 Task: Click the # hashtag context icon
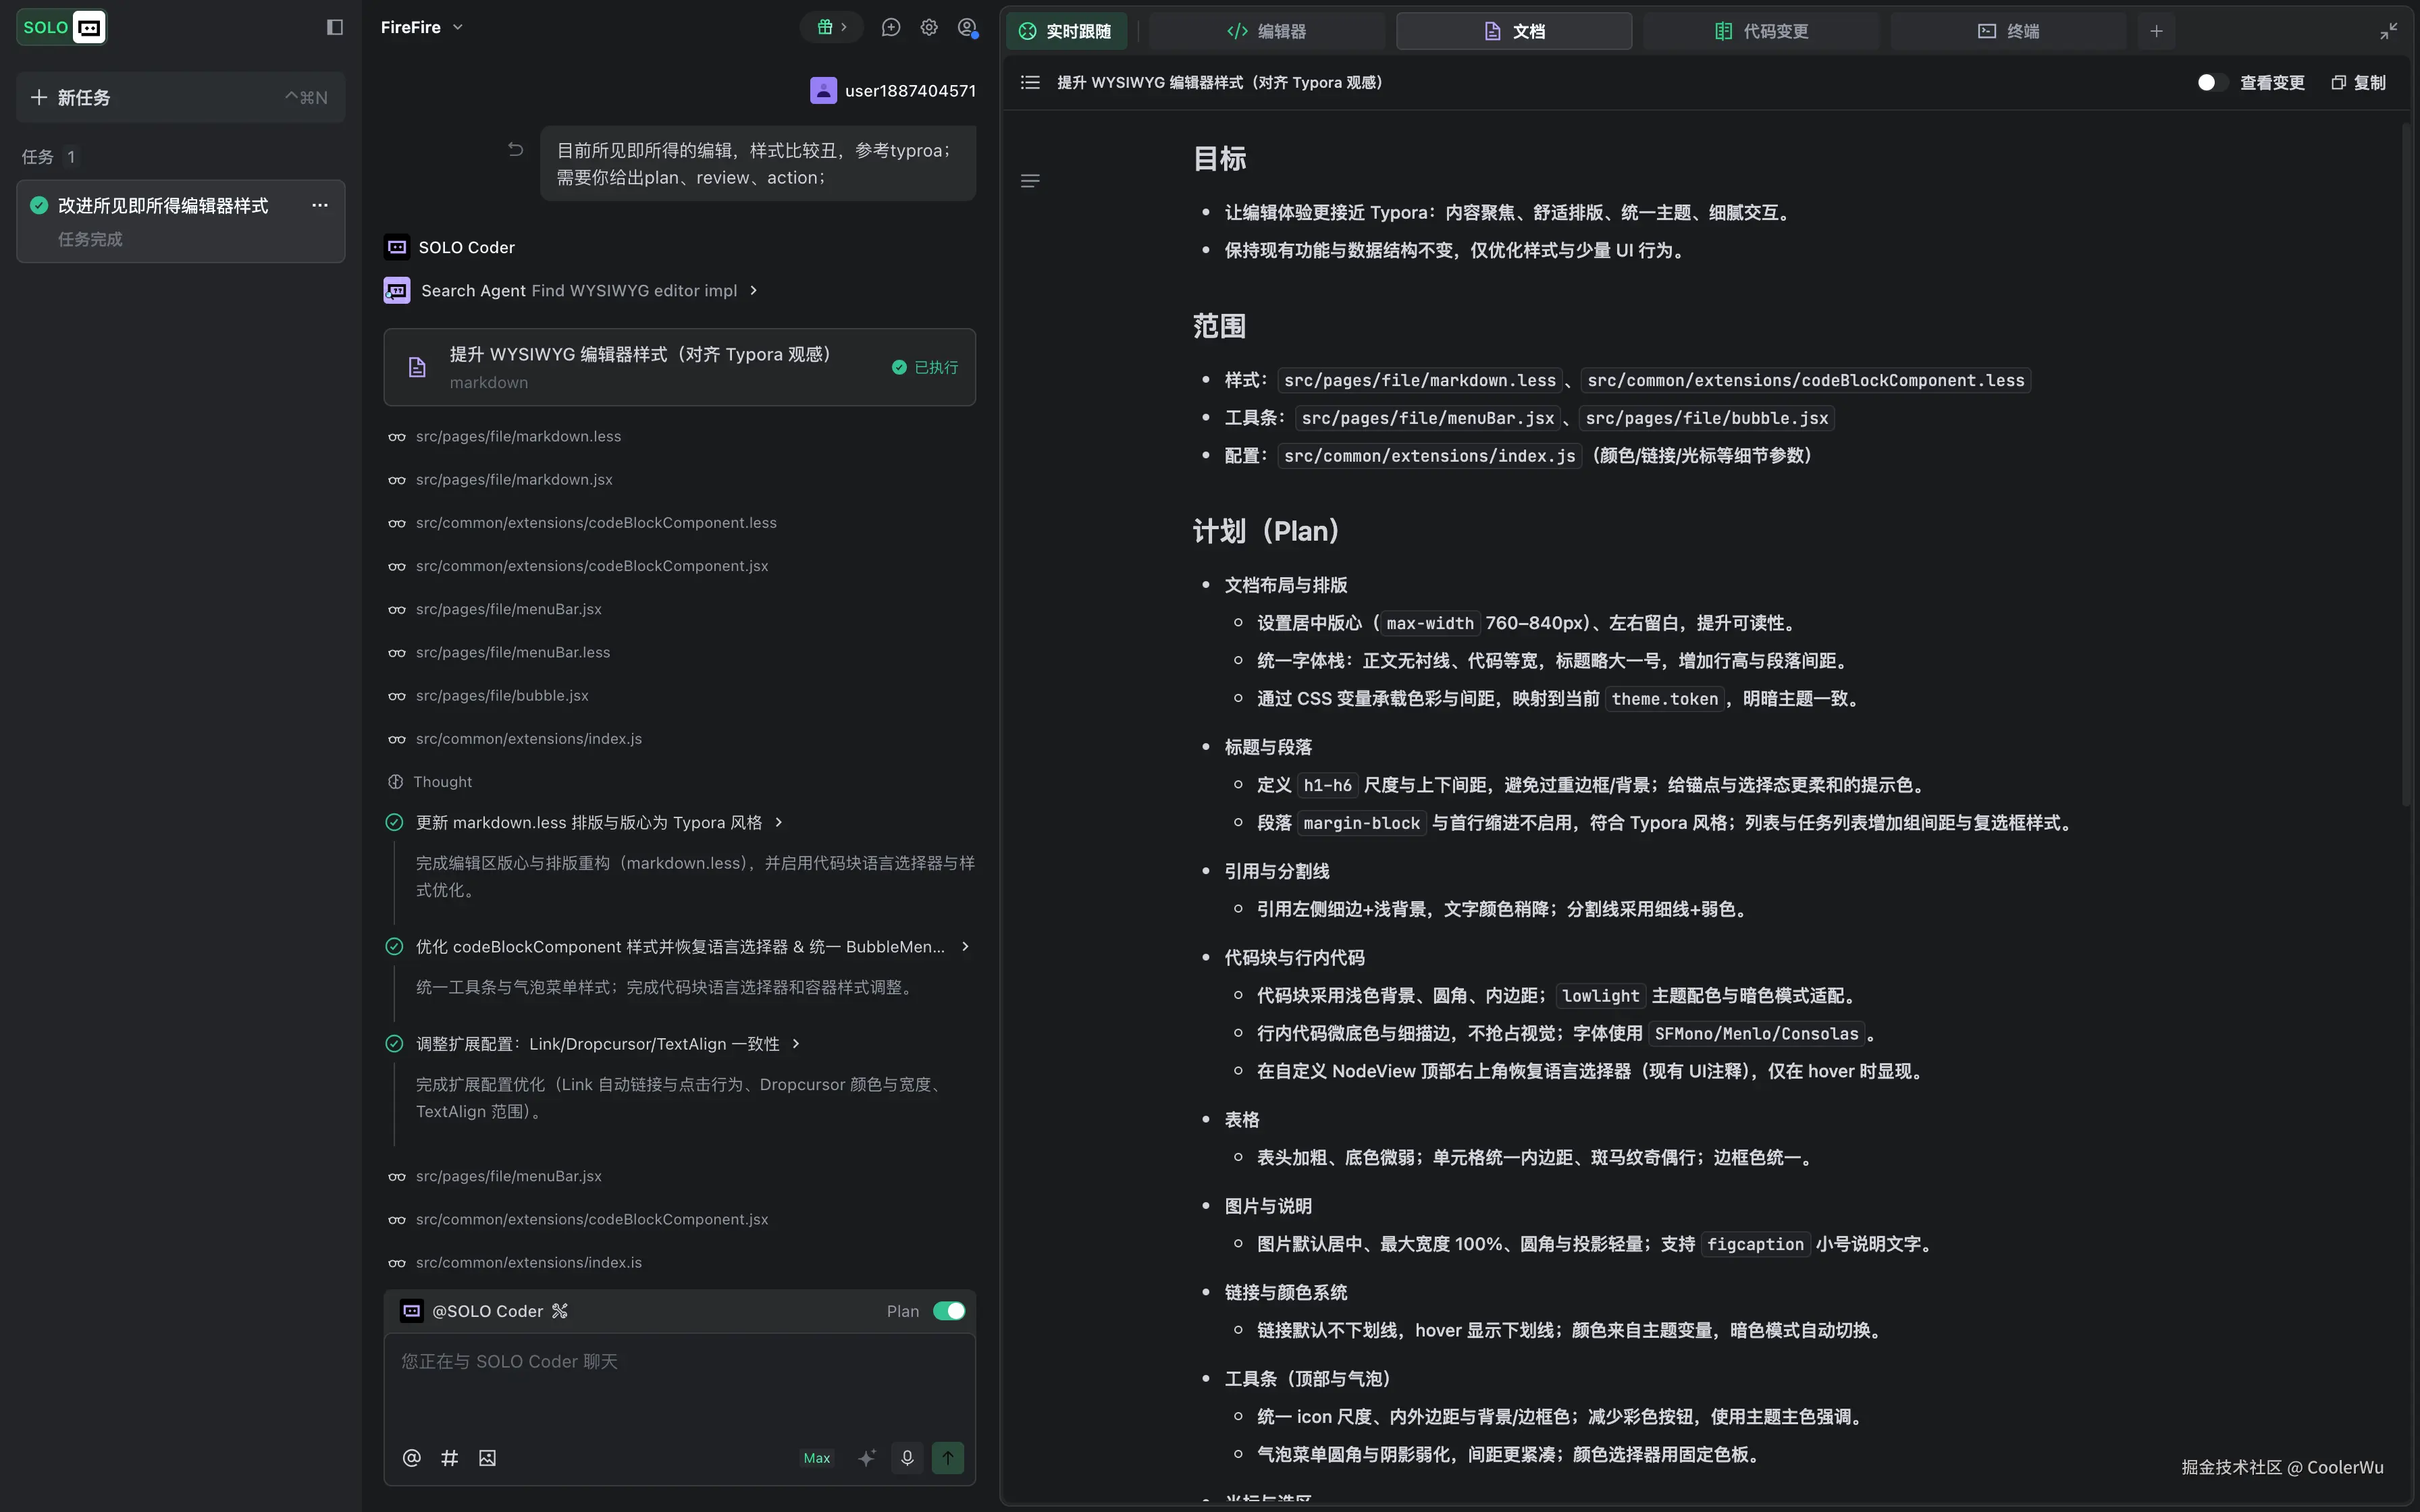pos(449,1457)
